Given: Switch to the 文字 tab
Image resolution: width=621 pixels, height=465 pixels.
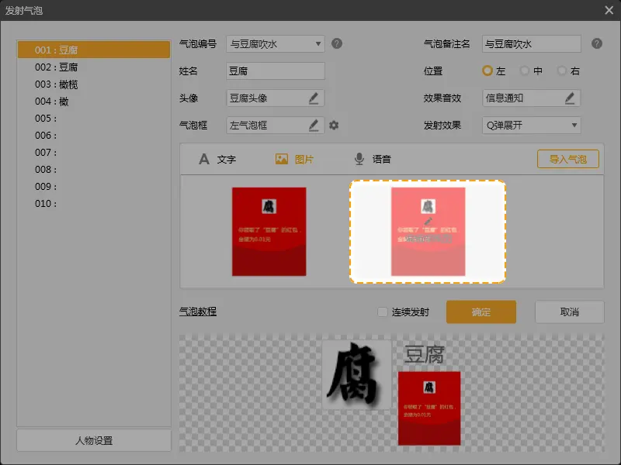Looking at the screenshot, I should (217, 160).
